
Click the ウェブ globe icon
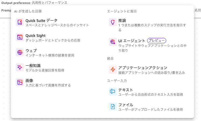[x=20, y=52]
